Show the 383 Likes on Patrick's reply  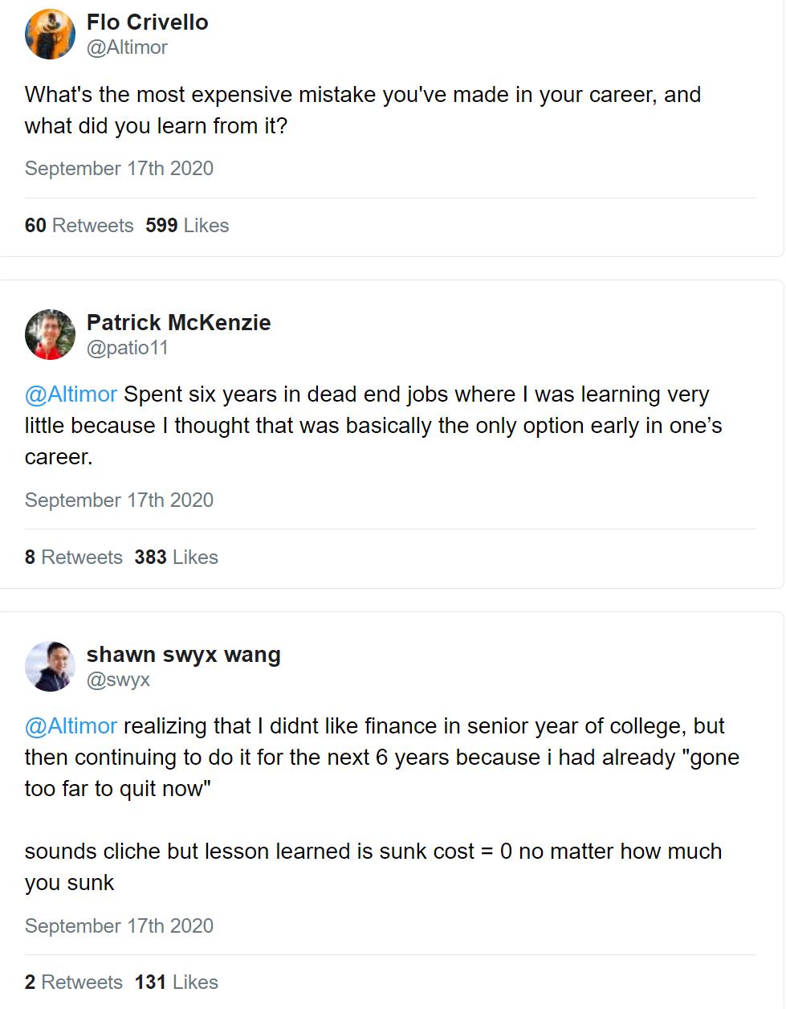click(177, 558)
